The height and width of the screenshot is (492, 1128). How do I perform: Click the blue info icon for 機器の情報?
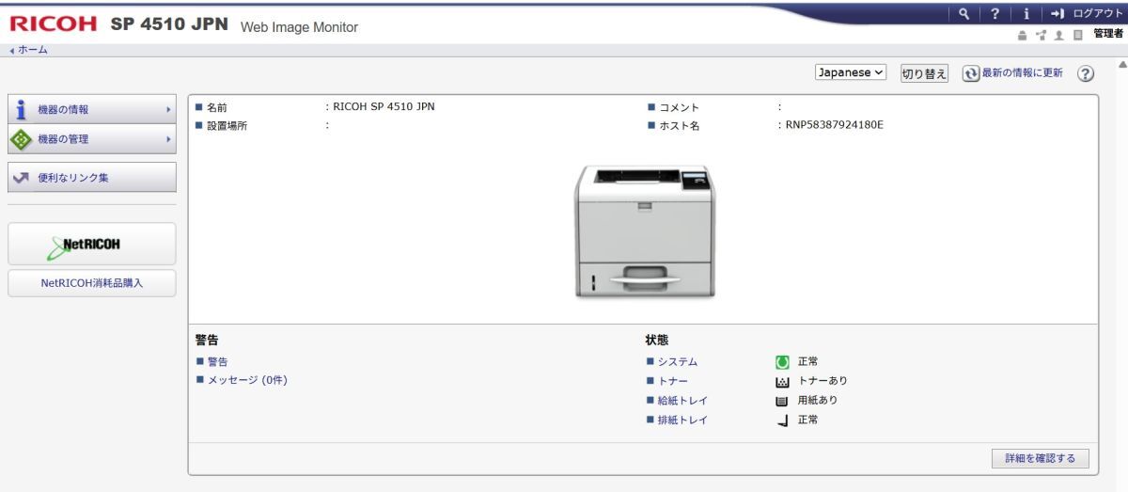pos(21,109)
